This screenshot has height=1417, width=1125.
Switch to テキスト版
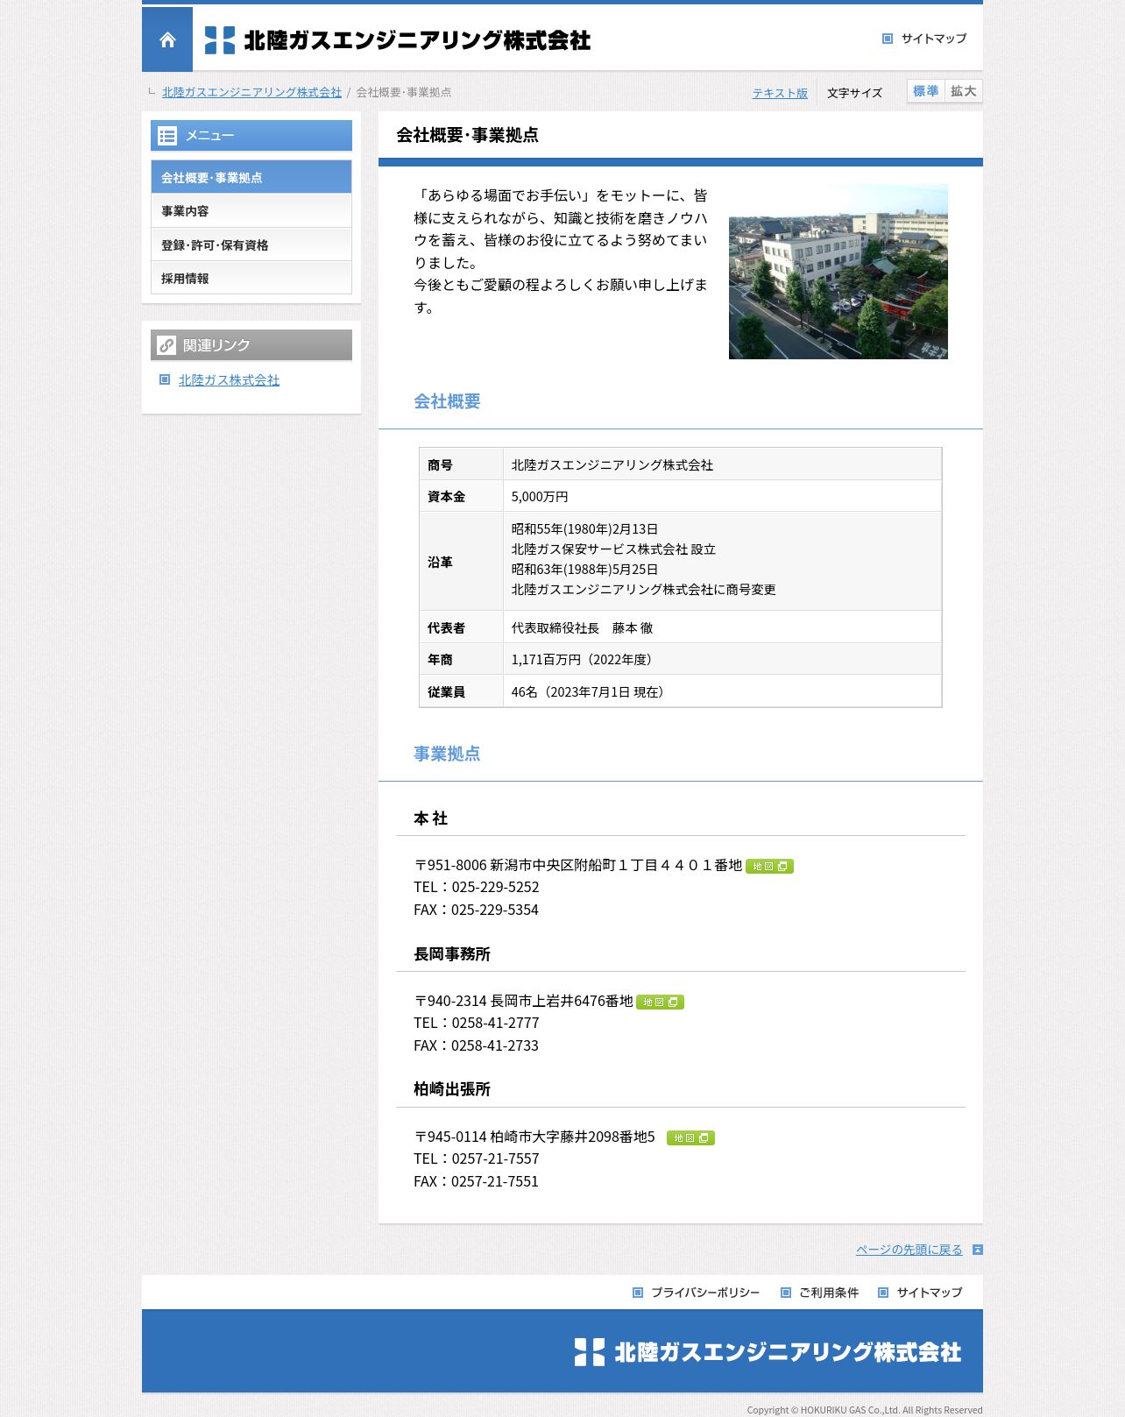[x=780, y=93]
